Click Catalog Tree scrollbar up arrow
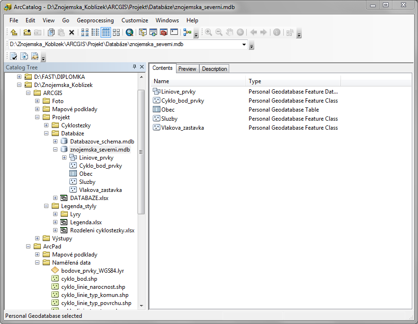418x324 pixels. pyautogui.click(x=141, y=77)
